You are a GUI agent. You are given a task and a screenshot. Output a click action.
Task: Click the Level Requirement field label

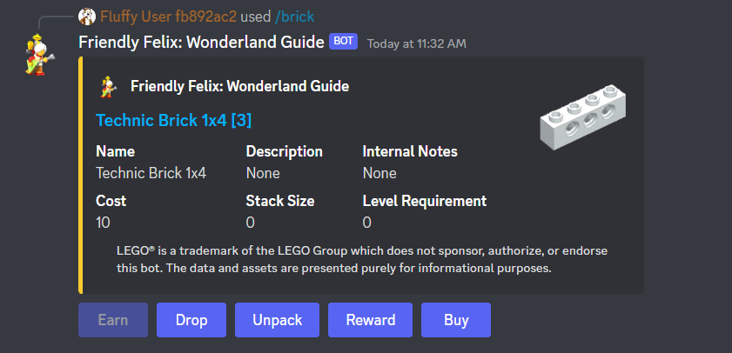coord(424,201)
